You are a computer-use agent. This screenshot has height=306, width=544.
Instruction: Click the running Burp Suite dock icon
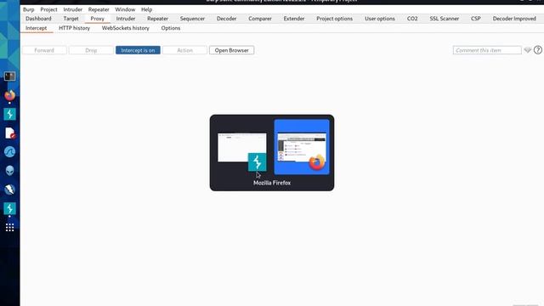click(x=9, y=208)
